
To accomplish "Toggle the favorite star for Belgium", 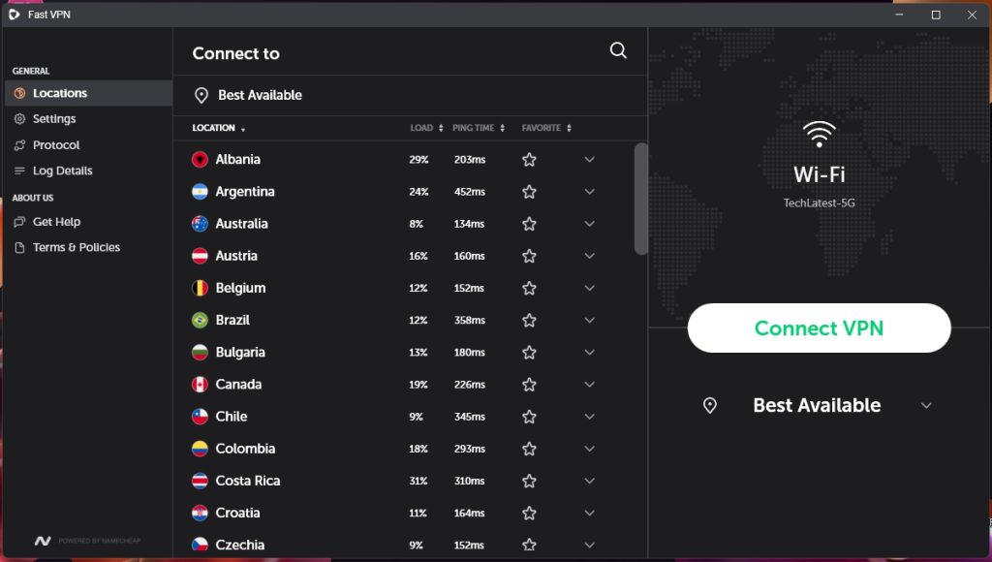I will [529, 288].
